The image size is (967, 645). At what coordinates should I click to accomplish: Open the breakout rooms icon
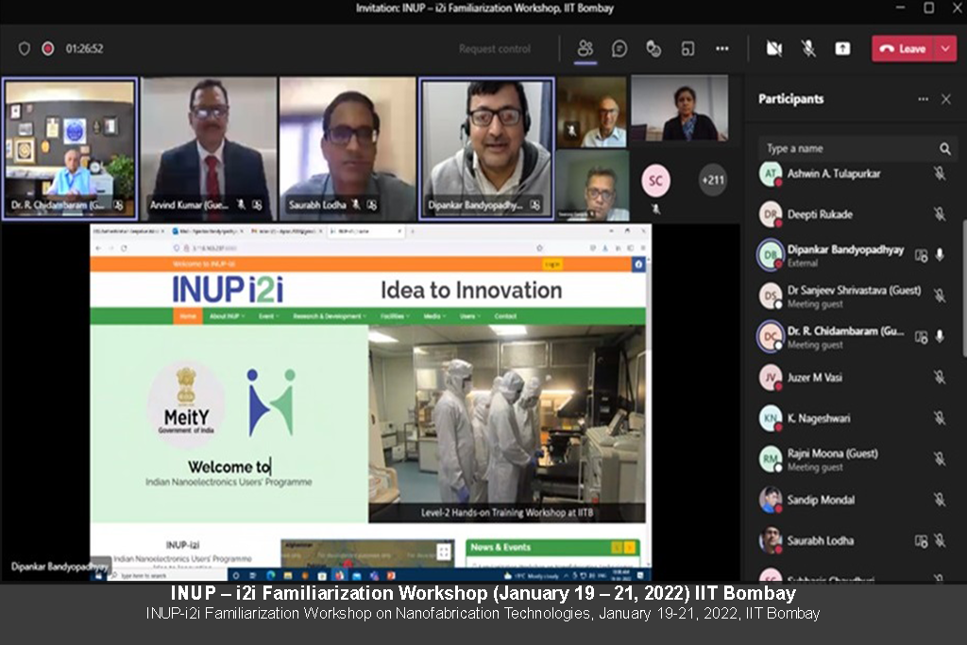687,48
